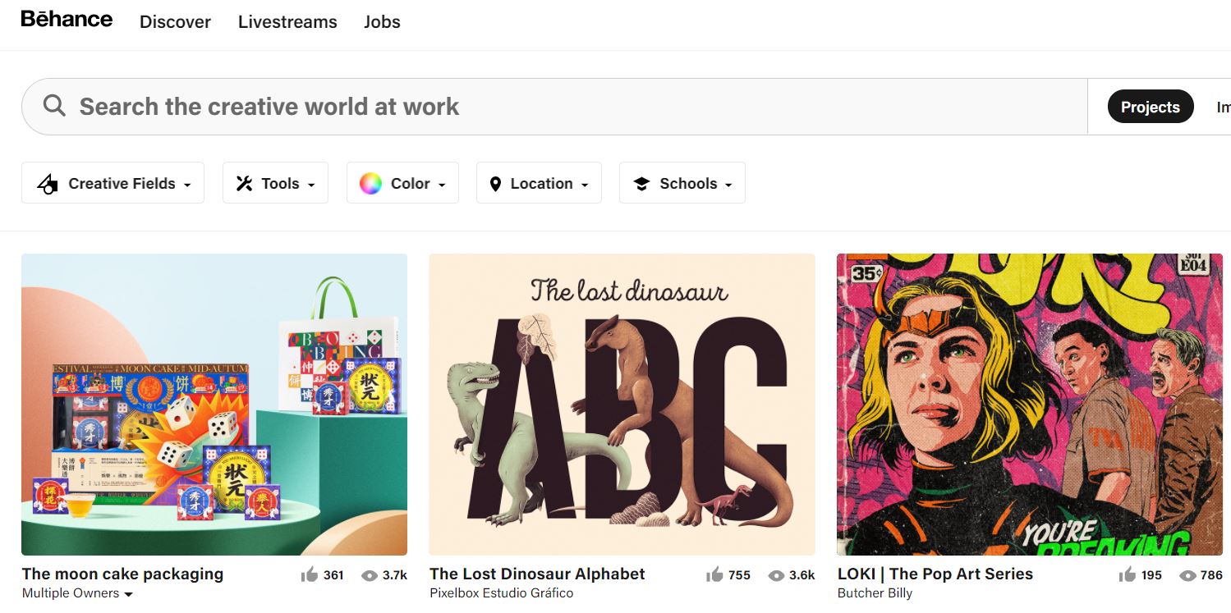The height and width of the screenshot is (613, 1231).
Task: Click views eye icon on moon cake packaging
Action: coord(370,575)
